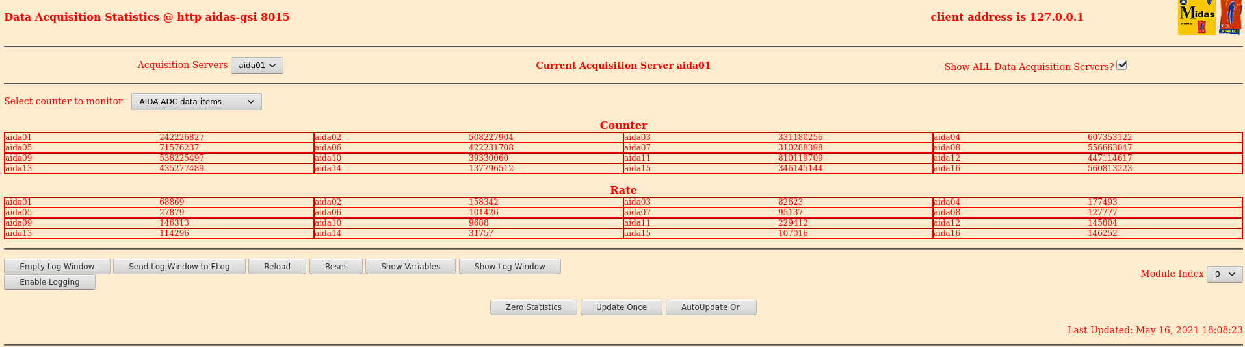1245x347 pixels.
Task: Click the Reset button
Action: tap(335, 267)
